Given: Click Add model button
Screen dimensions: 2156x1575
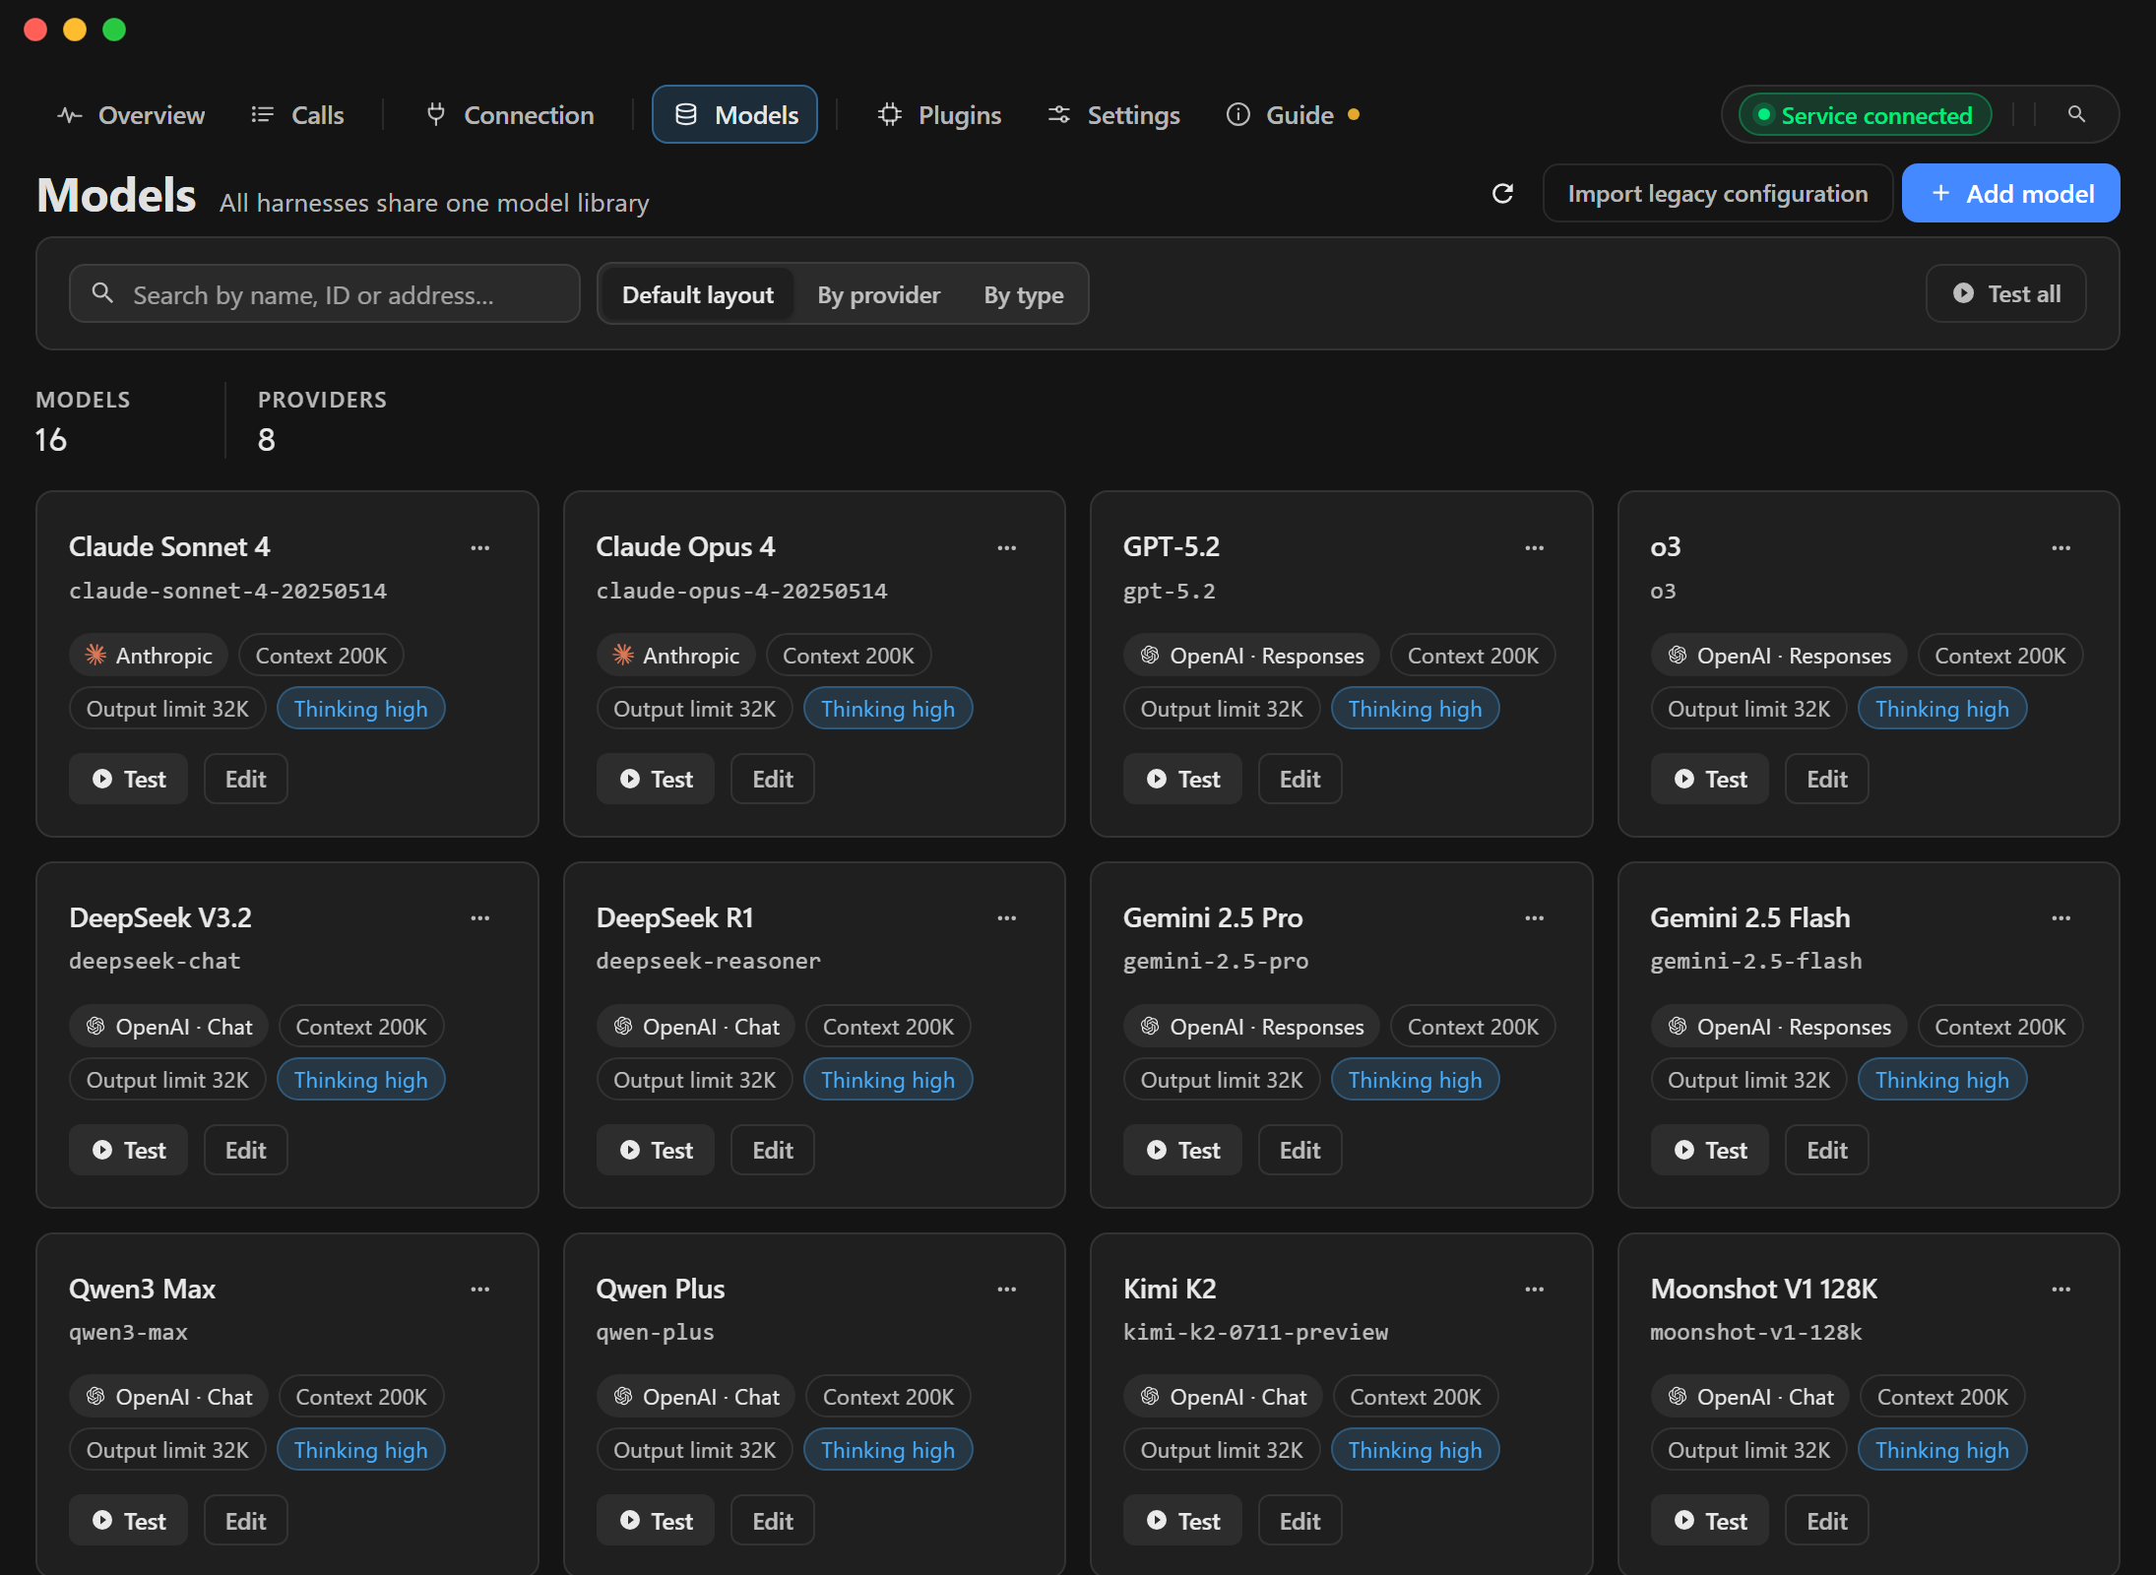Looking at the screenshot, I should pos(2010,193).
